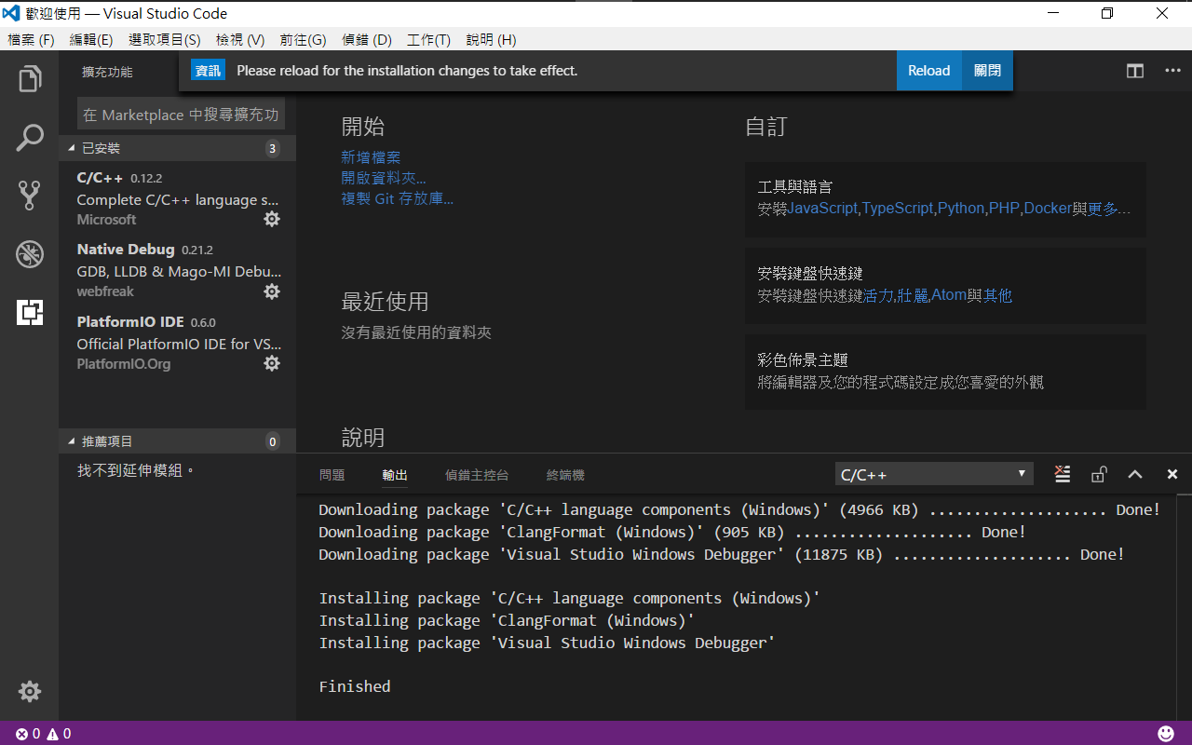Viewport: 1192px width, 745px height.
Task: Open settings gear for Native Debug extension
Action: [271, 291]
